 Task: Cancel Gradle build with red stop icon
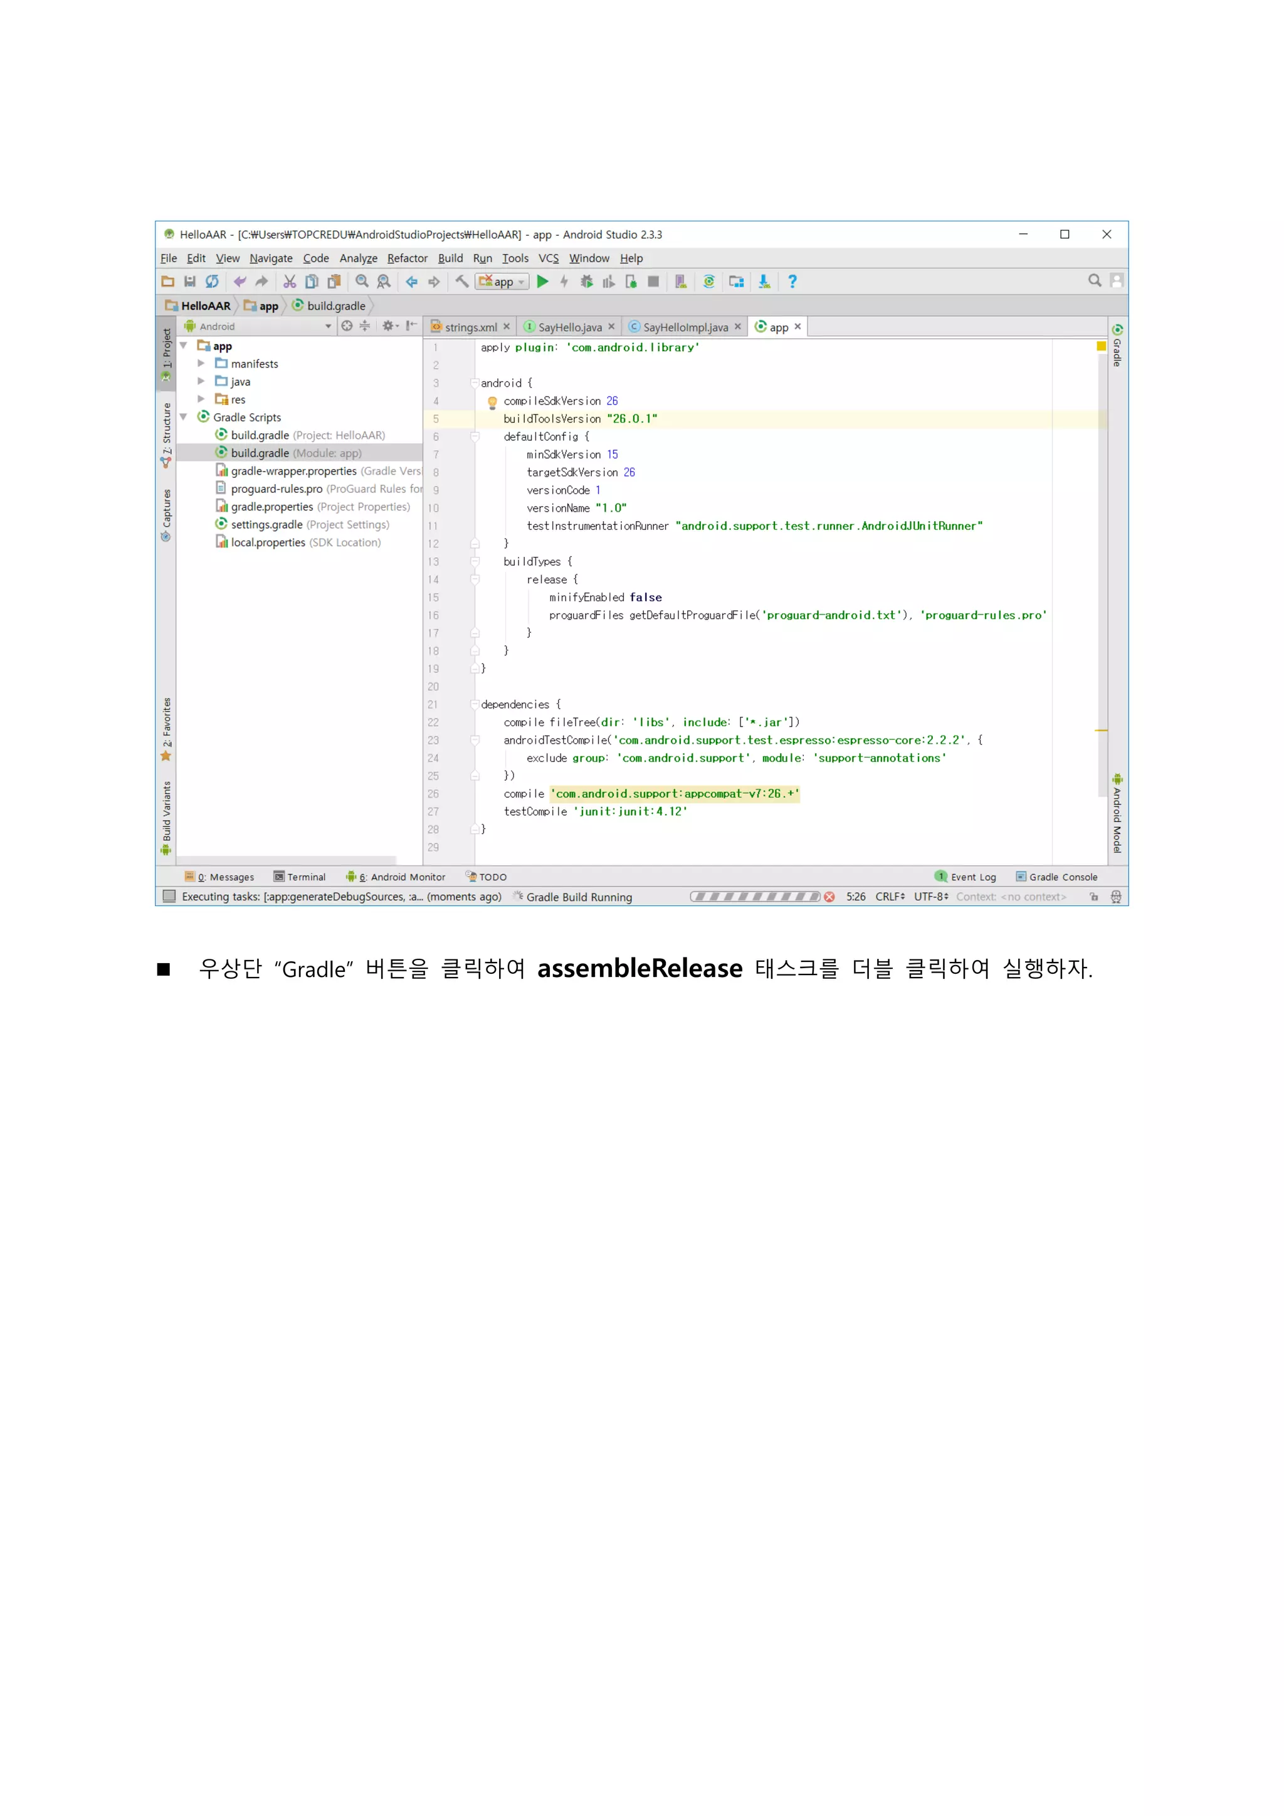click(829, 897)
